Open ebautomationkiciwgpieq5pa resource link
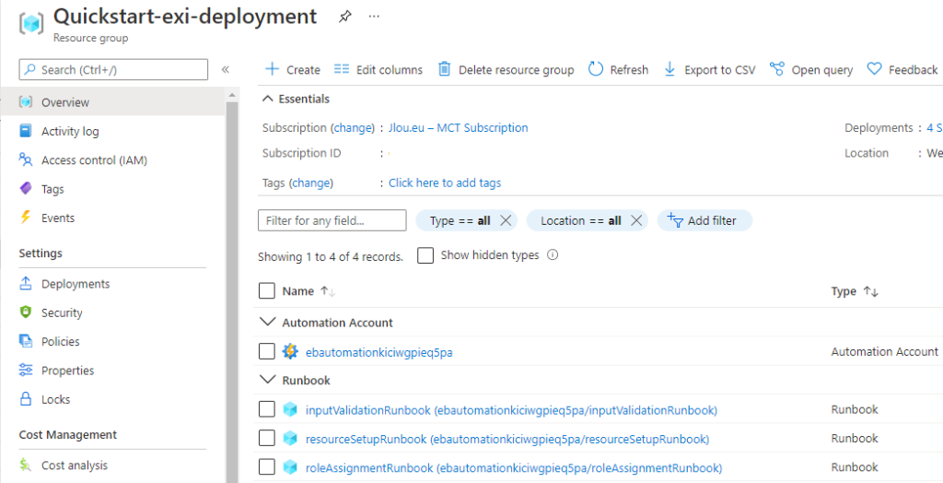Image resolution: width=943 pixels, height=483 pixels. [x=378, y=352]
